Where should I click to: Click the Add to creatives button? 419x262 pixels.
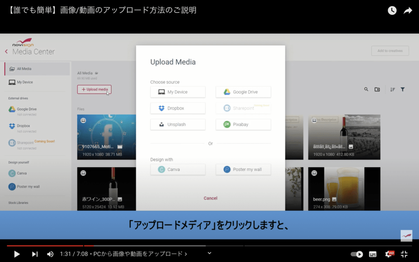point(390,51)
